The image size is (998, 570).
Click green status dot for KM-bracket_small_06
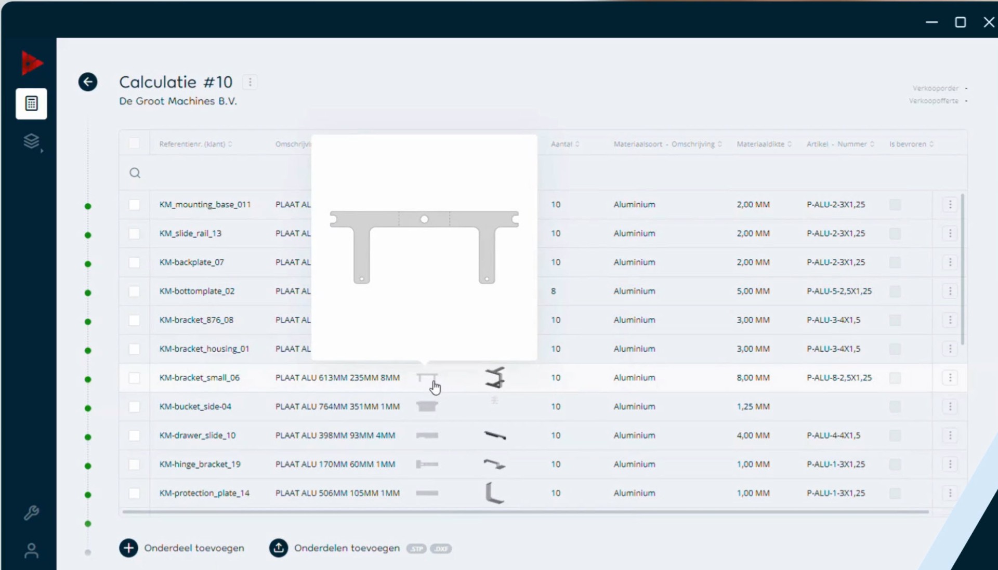88,379
